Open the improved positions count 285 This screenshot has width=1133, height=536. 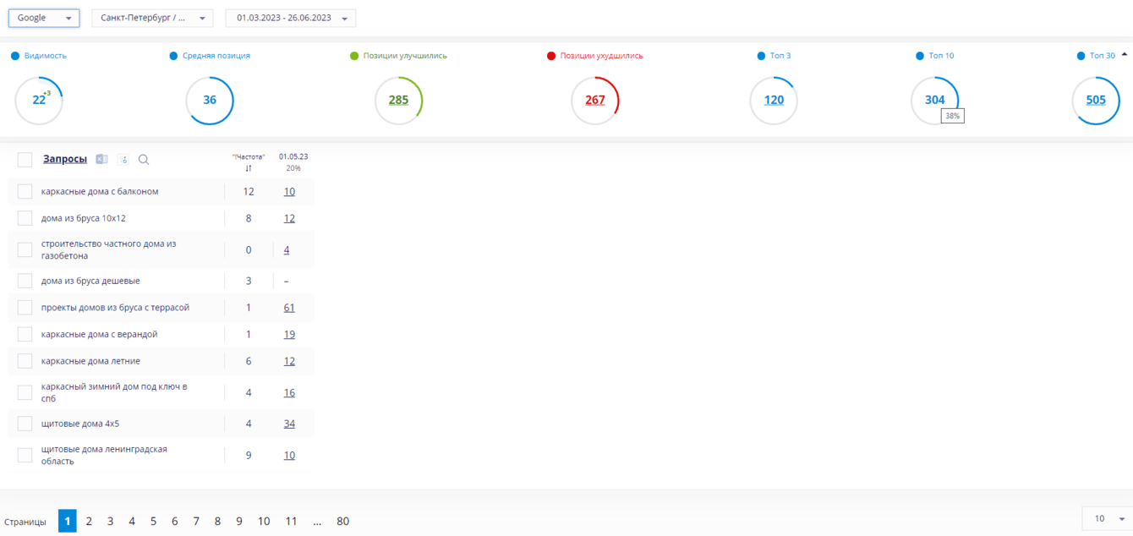click(x=398, y=100)
